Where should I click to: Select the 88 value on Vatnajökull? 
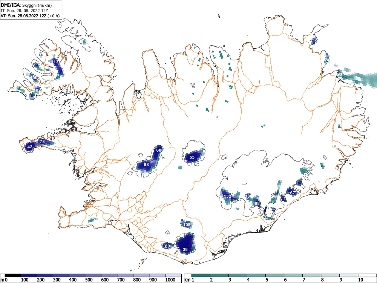click(x=257, y=203)
